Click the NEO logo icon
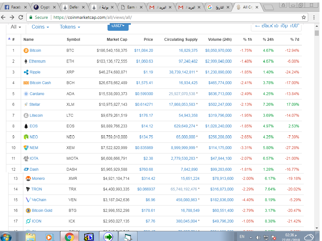322x241 pixels. (26, 137)
